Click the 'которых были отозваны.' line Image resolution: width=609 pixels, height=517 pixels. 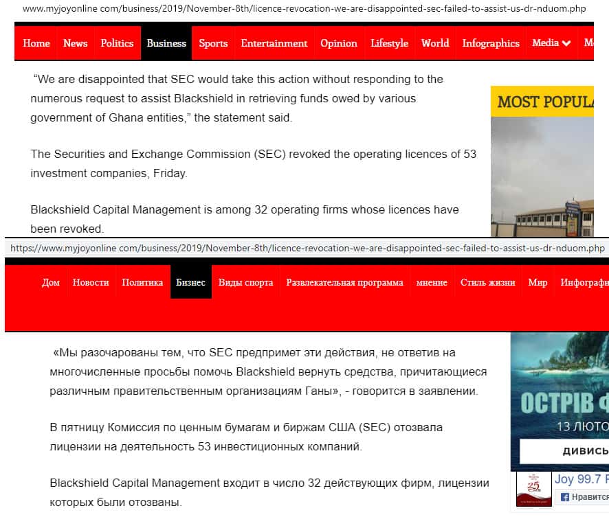pyautogui.click(x=115, y=503)
